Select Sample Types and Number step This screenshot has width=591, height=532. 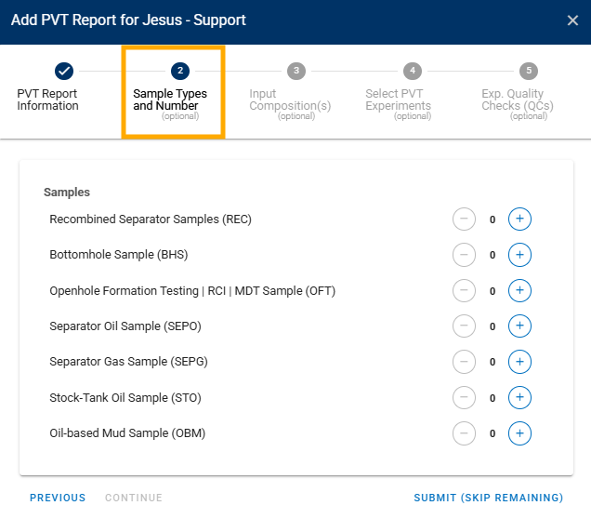click(174, 92)
